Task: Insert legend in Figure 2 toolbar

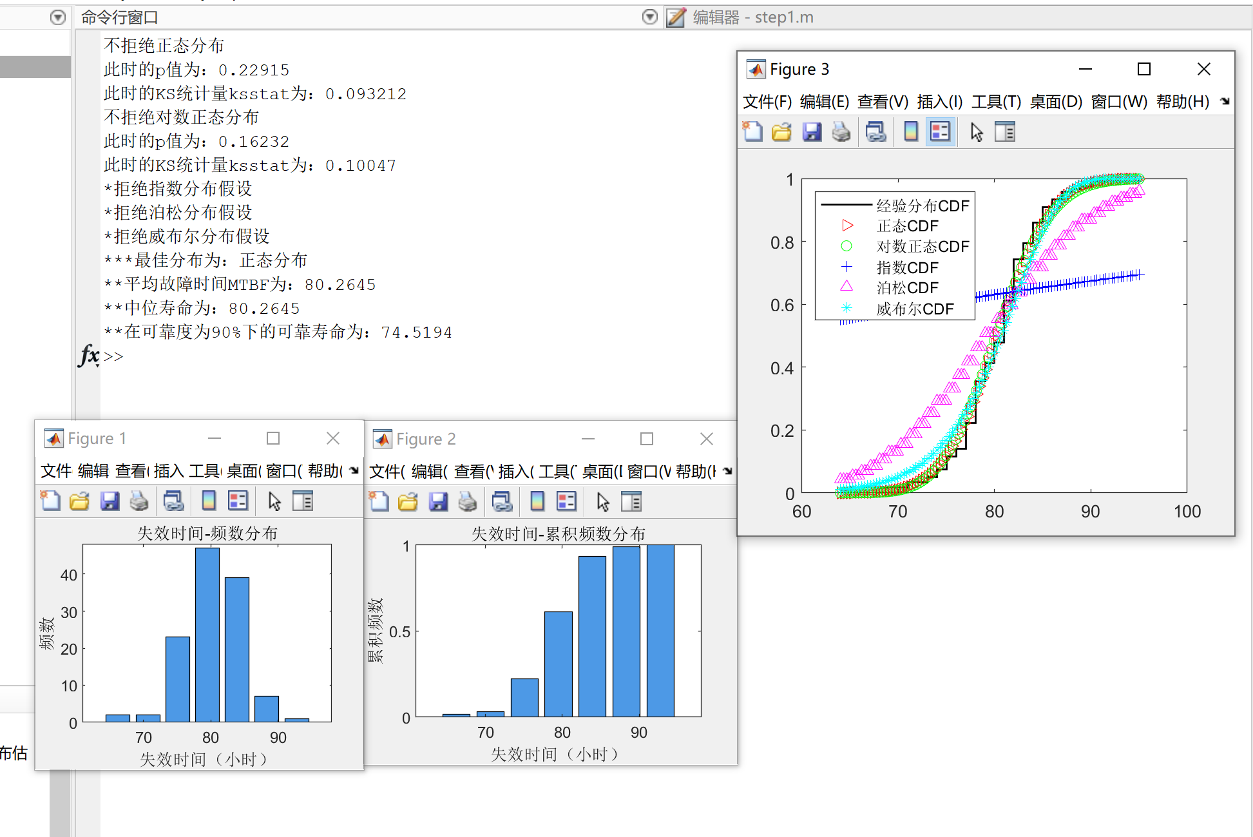Action: [x=567, y=501]
